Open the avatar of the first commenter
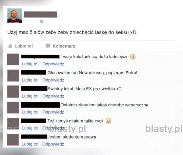The image size is (183, 155). (x=13, y=59)
